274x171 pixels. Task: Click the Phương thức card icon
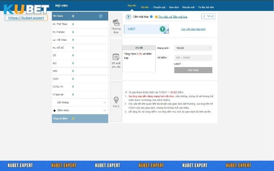(116, 23)
